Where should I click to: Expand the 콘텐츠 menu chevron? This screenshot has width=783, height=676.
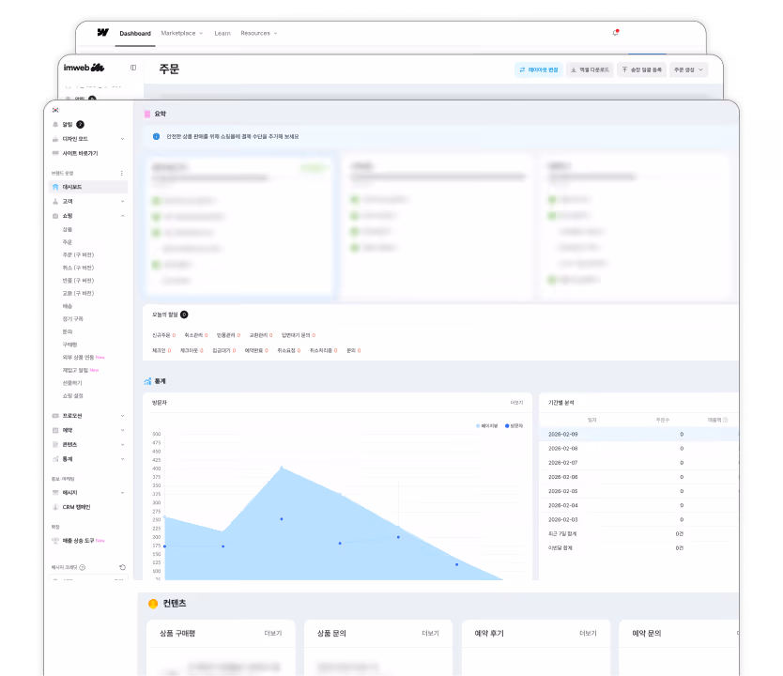click(x=122, y=444)
